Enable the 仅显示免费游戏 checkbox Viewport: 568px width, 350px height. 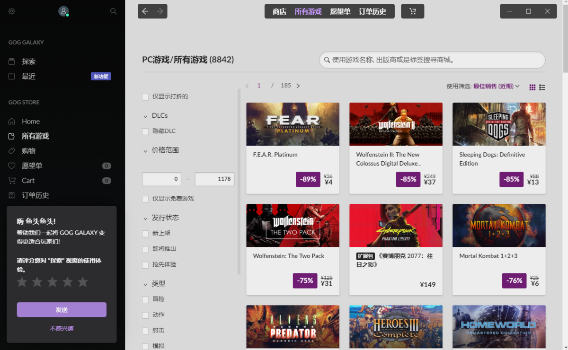tap(145, 199)
